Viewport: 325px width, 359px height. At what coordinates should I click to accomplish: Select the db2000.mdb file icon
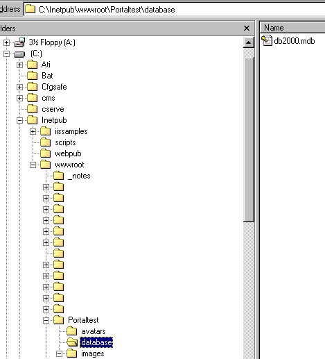click(267, 40)
